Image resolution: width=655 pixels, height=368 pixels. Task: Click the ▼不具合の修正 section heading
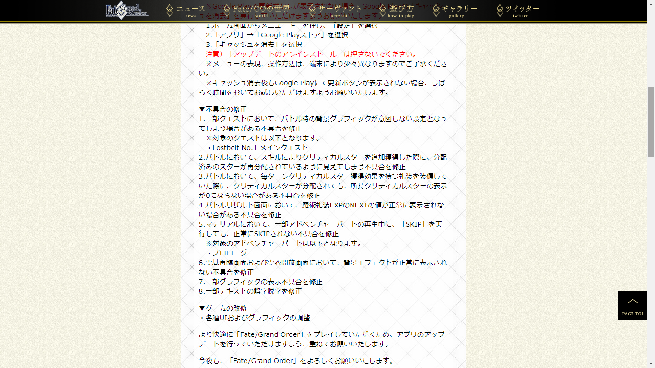pos(223,109)
